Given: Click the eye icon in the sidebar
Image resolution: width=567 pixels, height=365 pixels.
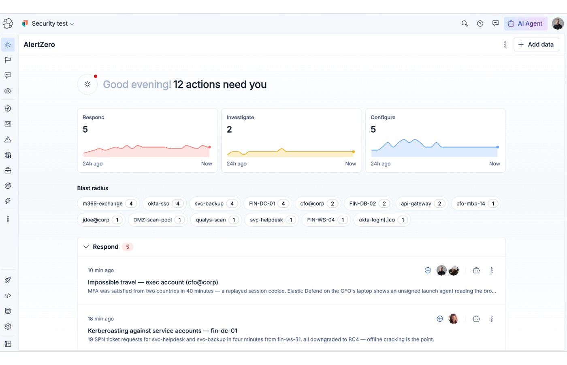Looking at the screenshot, I should [8, 91].
